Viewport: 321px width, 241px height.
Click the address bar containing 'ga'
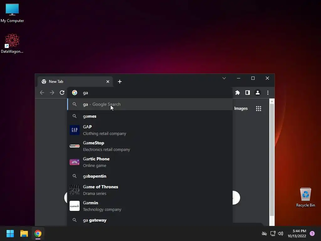[150, 93]
